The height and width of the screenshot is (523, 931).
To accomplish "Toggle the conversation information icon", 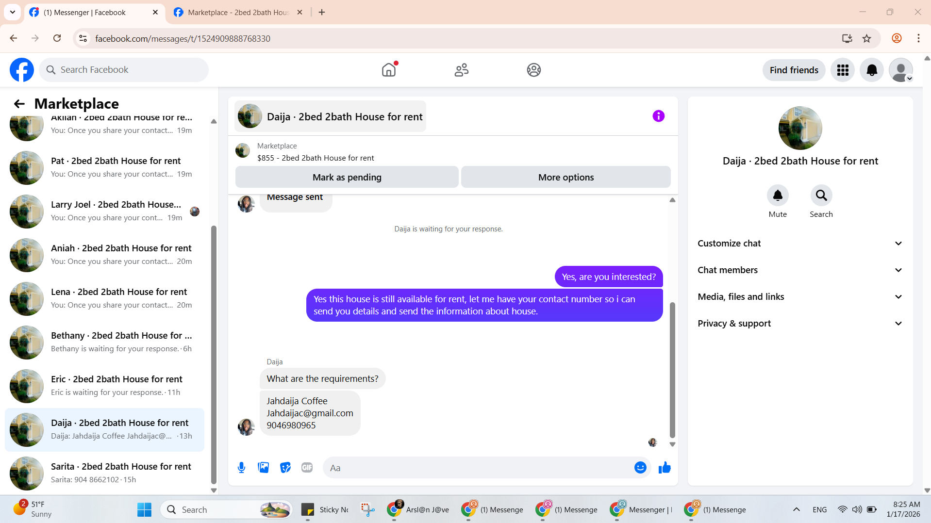I will point(659,116).
